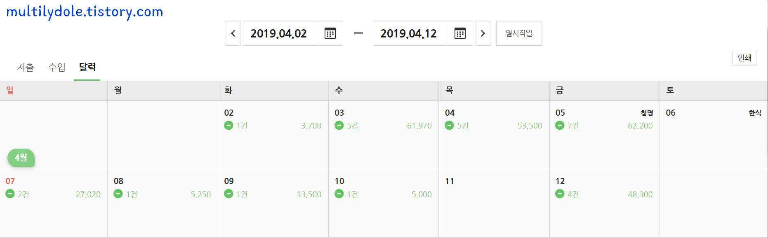The width and height of the screenshot is (768, 238).
Task: Click the 1건 count on day 09
Action: [242, 194]
